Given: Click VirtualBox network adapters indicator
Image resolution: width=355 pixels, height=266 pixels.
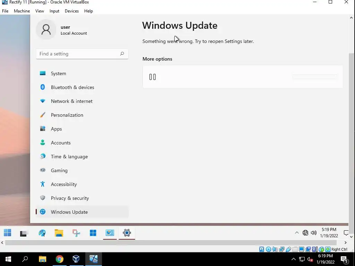Looking at the screenshot, I should pos(282,249).
